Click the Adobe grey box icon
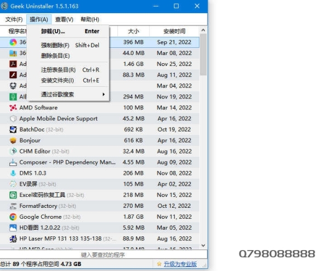 [x=13, y=86]
